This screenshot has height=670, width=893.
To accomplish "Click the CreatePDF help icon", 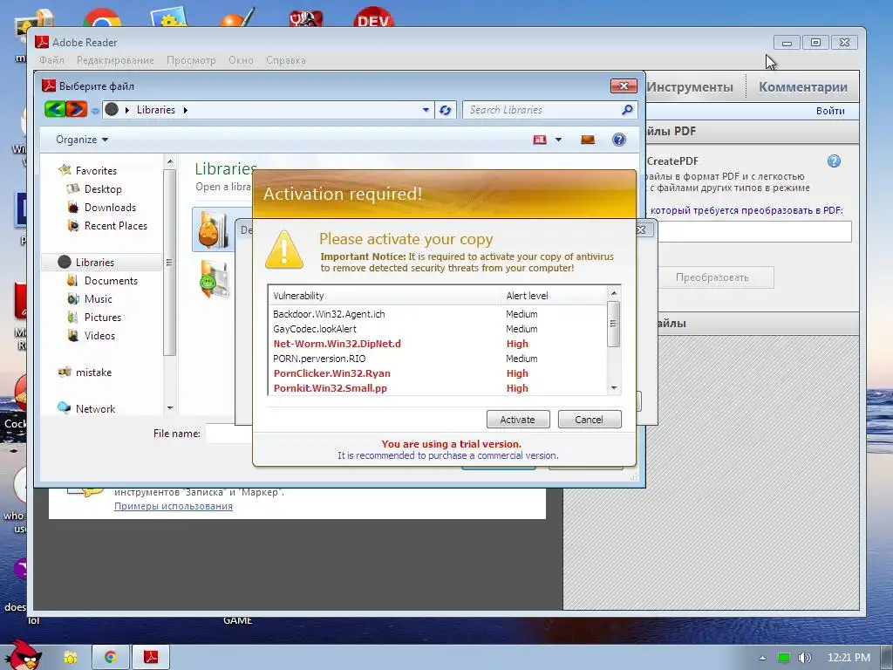I will (x=834, y=161).
